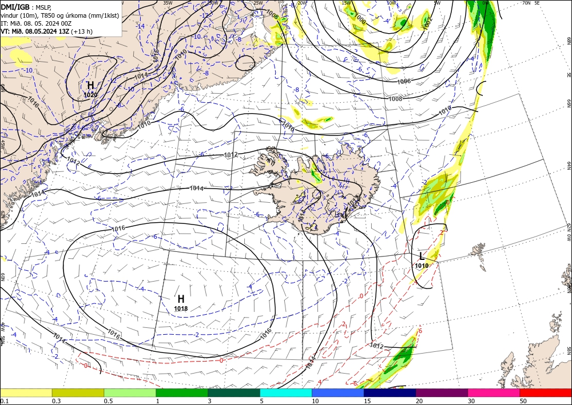This screenshot has width=572, height=405.
Task: Choose the purple 20–30 legend swatch
Action: pos(442,392)
